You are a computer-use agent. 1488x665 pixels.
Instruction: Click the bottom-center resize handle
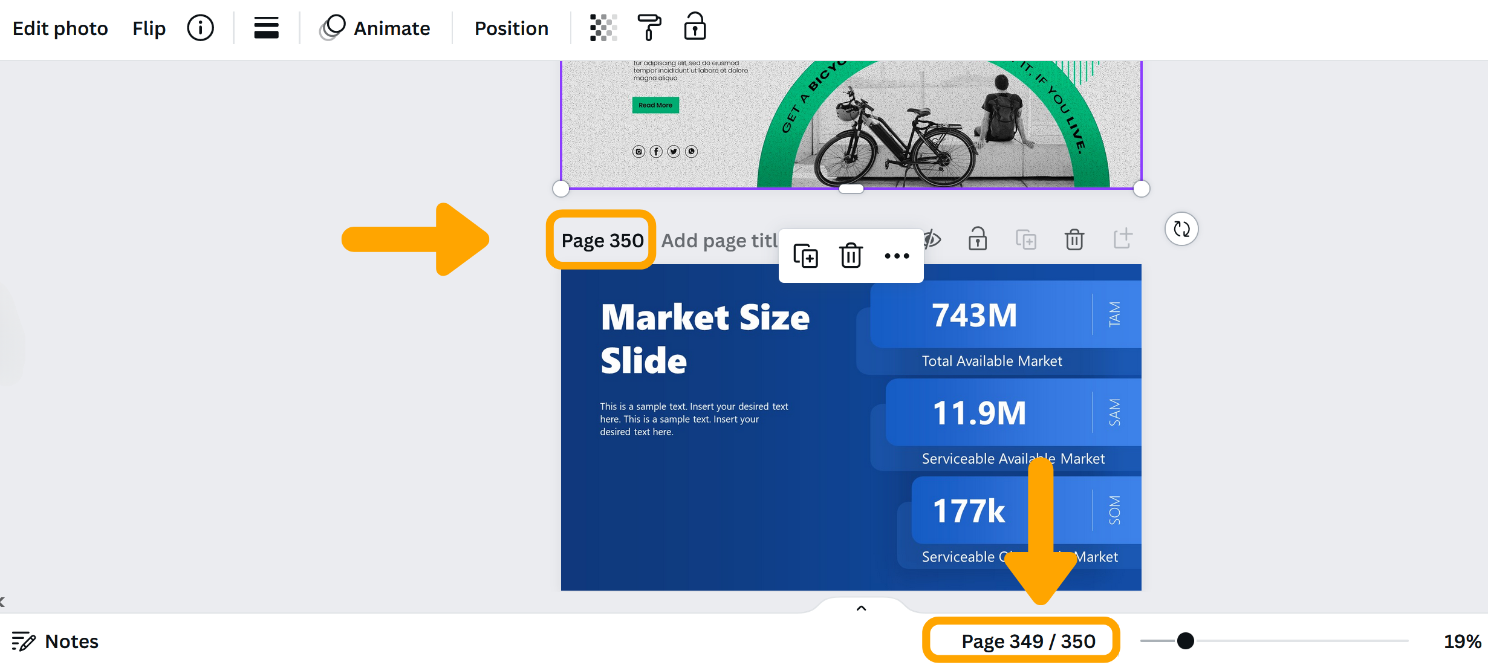click(x=851, y=189)
